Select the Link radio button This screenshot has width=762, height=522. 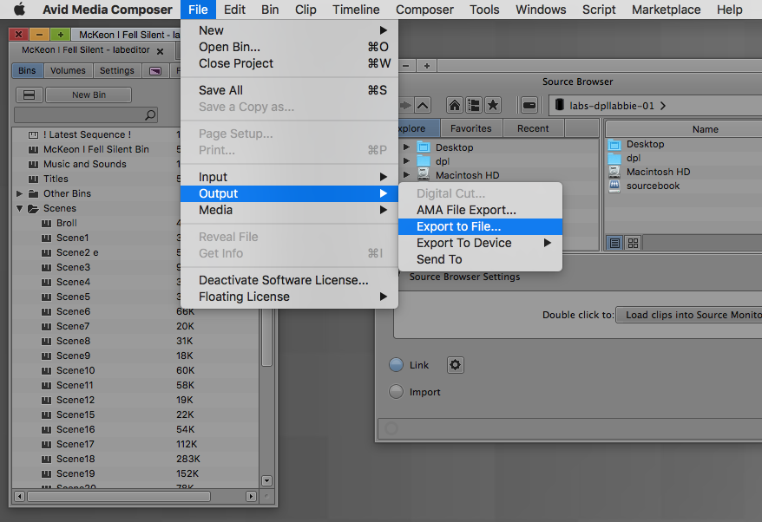(396, 365)
